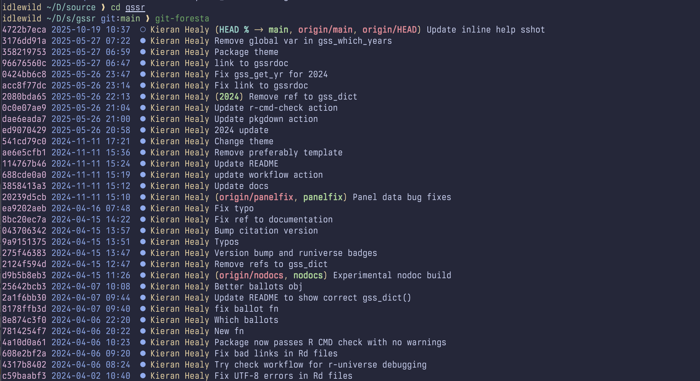Select the origin/panelfix ref label
The image size is (700, 381).
256,197
